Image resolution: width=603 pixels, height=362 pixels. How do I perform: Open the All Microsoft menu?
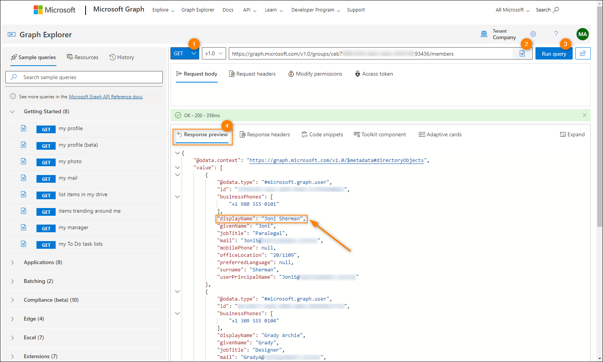pos(512,10)
